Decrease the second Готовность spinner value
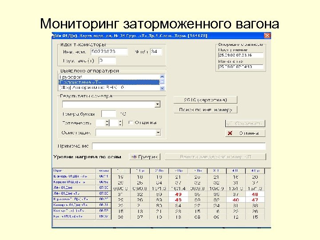The image size is (320, 240). tap(120, 124)
